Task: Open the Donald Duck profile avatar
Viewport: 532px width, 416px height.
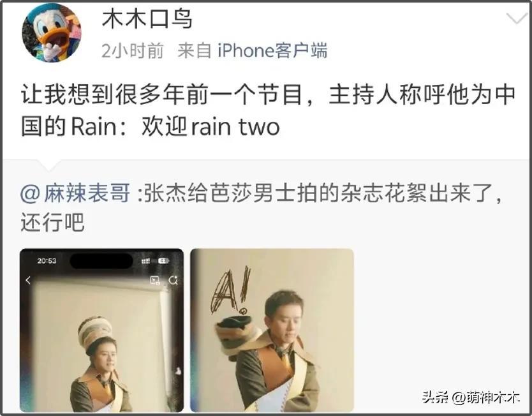Action: pyautogui.click(x=51, y=33)
